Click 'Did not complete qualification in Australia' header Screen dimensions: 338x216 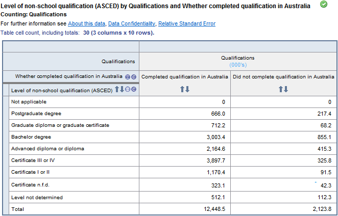283,77
